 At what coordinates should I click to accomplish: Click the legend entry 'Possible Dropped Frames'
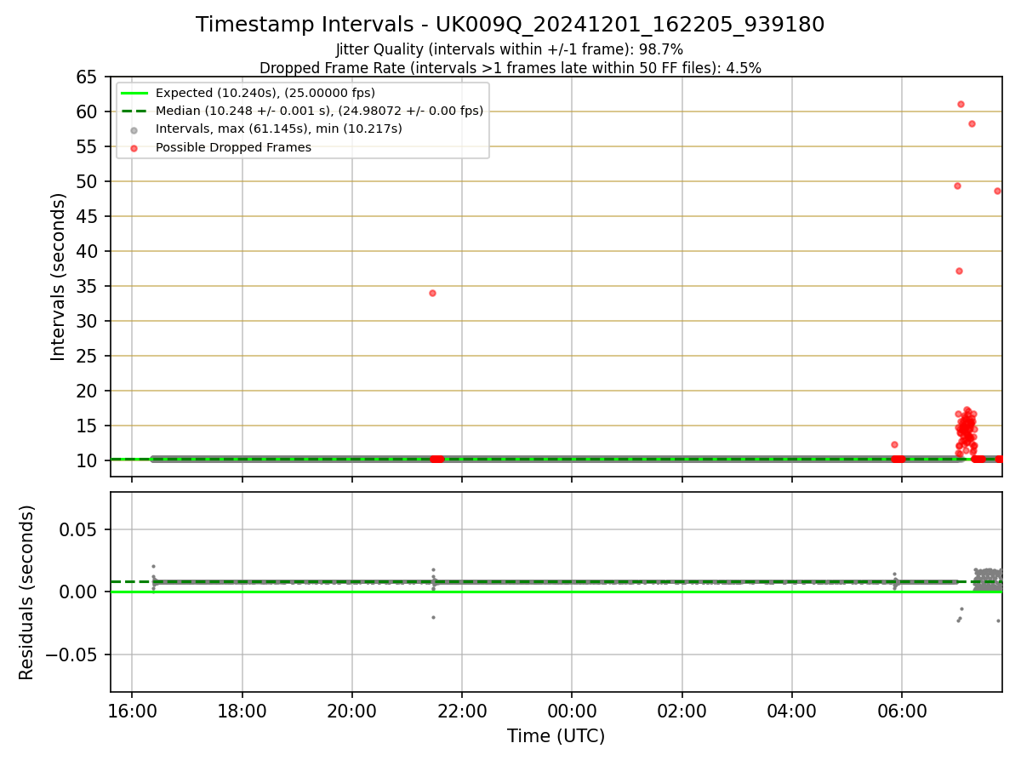coord(233,147)
